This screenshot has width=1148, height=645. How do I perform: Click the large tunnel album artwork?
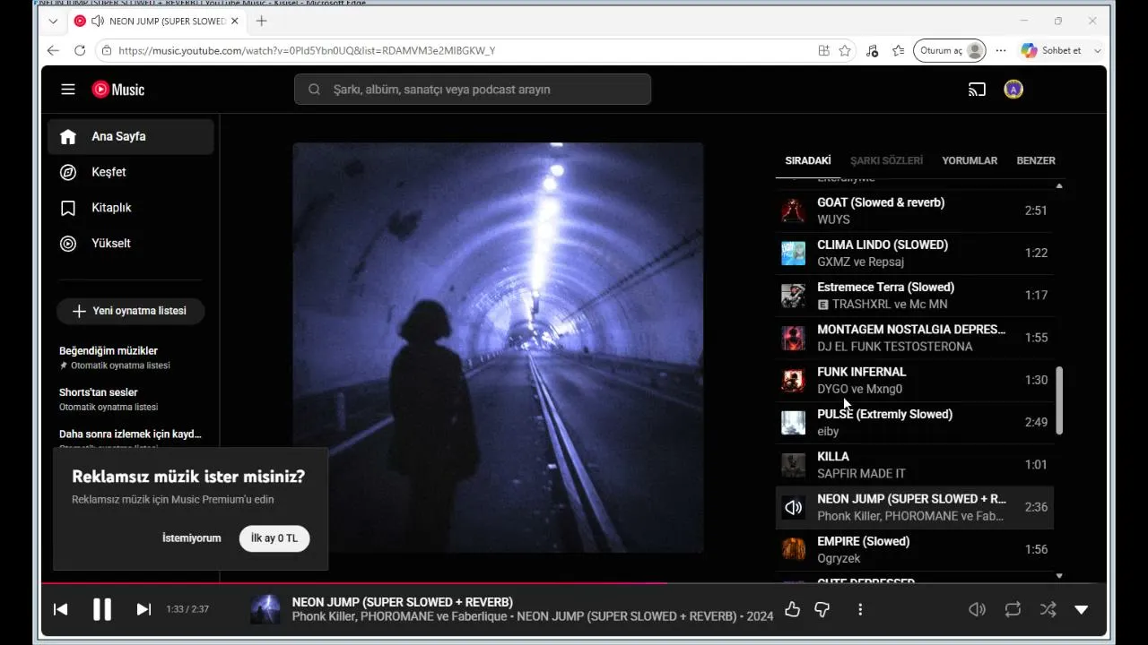(x=498, y=348)
